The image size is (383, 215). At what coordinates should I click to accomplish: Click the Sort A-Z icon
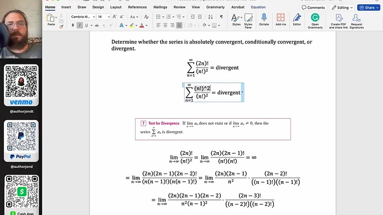(210, 17)
